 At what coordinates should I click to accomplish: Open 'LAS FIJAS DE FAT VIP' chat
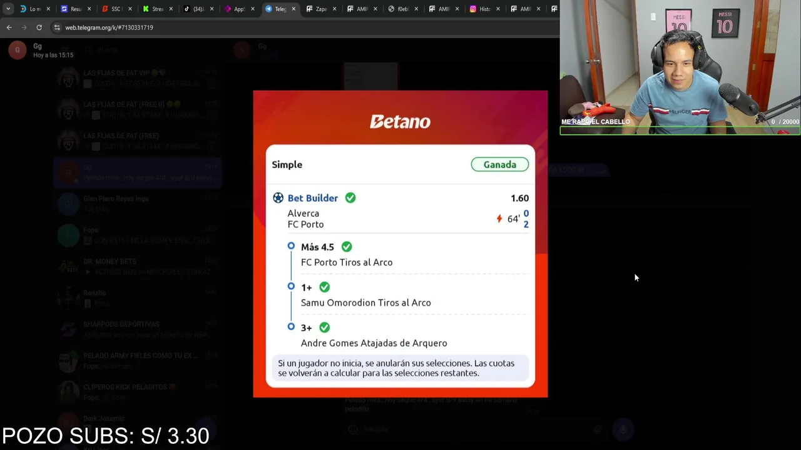(x=138, y=78)
